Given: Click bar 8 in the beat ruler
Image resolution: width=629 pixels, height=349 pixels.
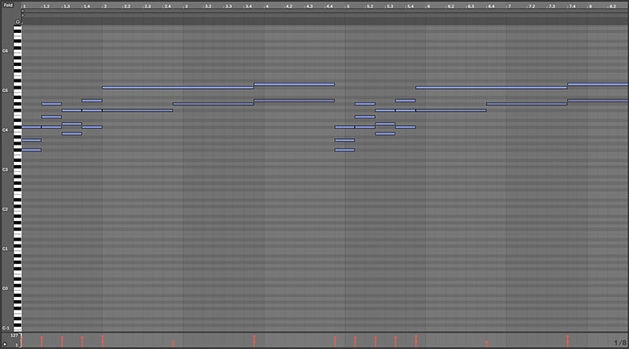Looking at the screenshot, I should click(590, 6).
